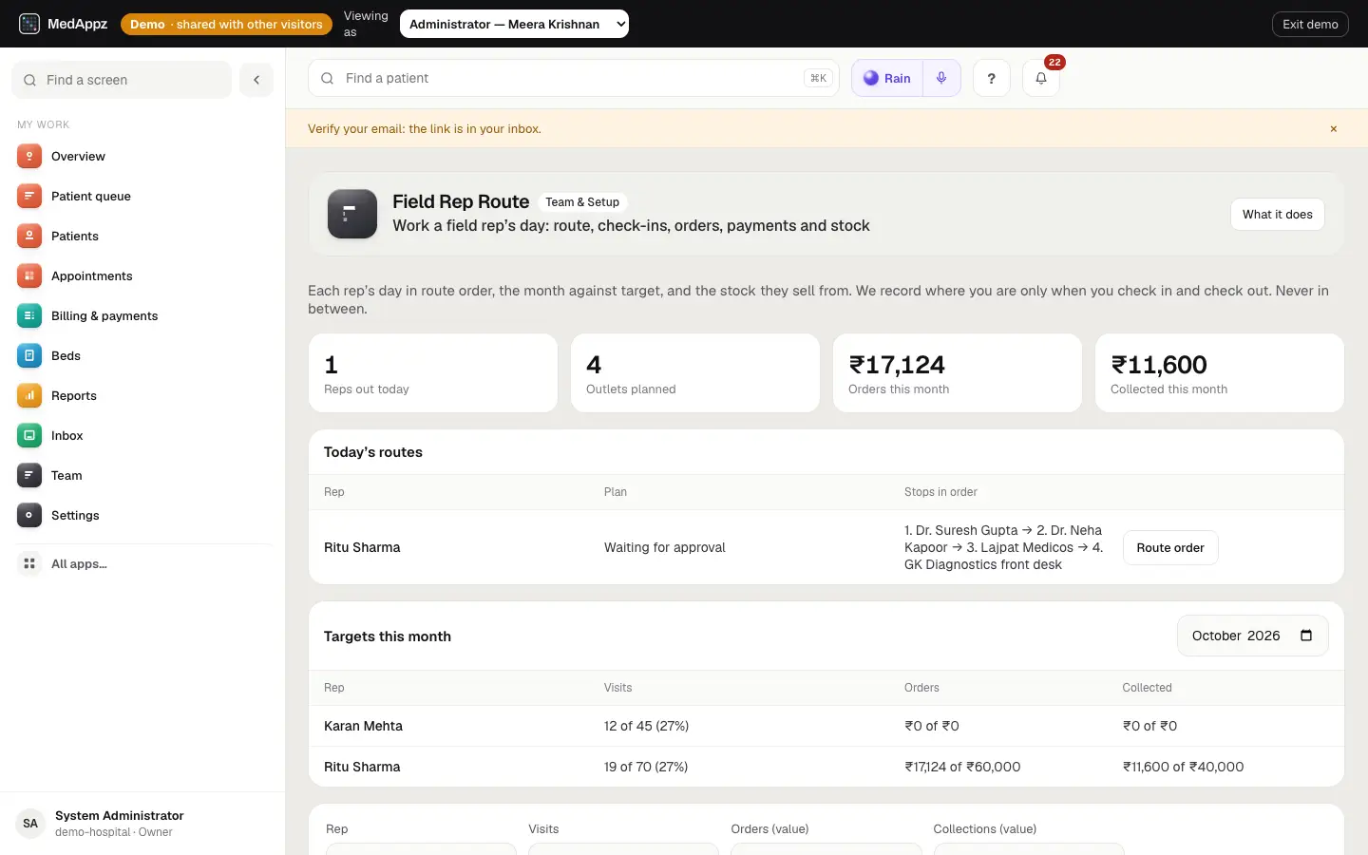Click the Team & Setup tag
The image size is (1368, 855).
click(582, 202)
